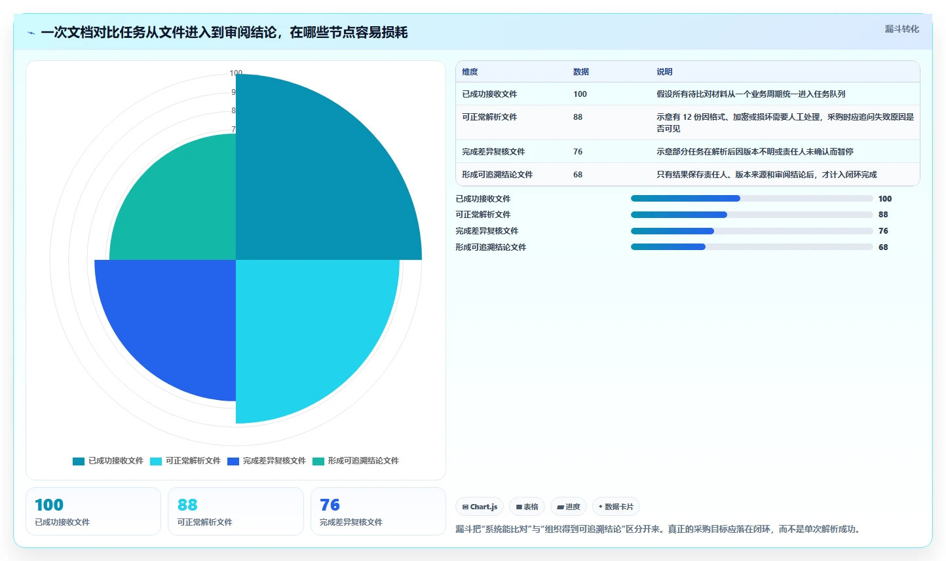Click the description starting 假设所有待比对材料
The image size is (946, 561).
pyautogui.click(x=751, y=94)
